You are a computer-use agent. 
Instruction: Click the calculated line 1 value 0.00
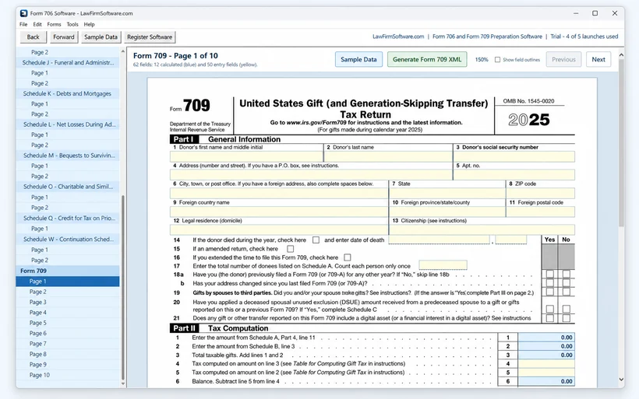tap(546, 338)
